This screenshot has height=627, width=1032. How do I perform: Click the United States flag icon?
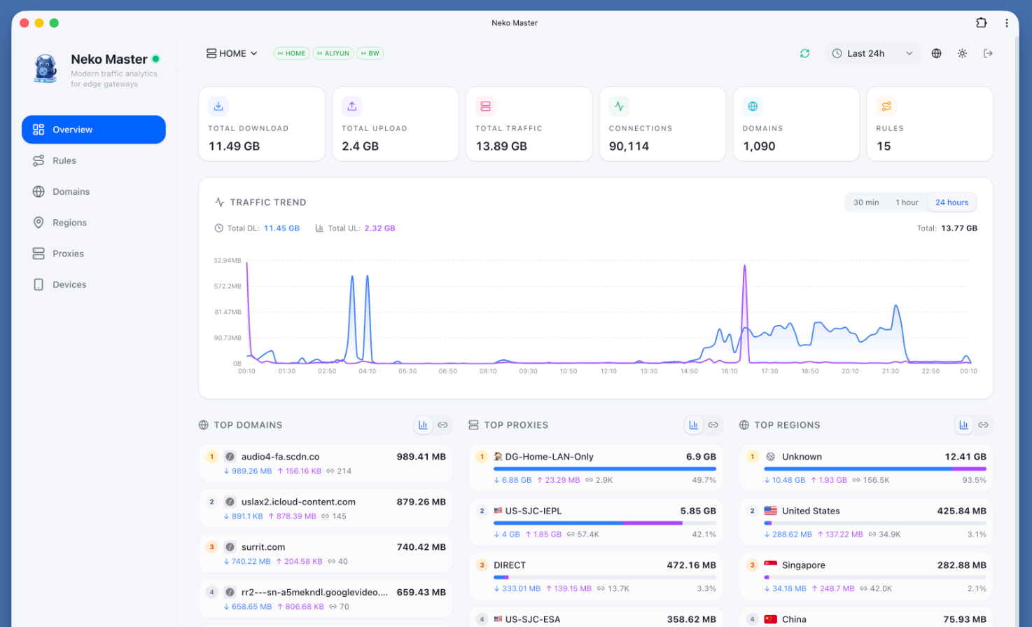pyautogui.click(x=770, y=511)
